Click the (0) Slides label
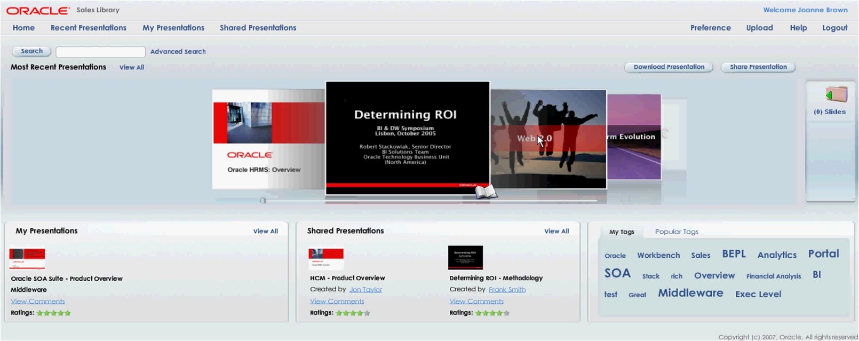This screenshot has width=859, height=341. [x=830, y=112]
